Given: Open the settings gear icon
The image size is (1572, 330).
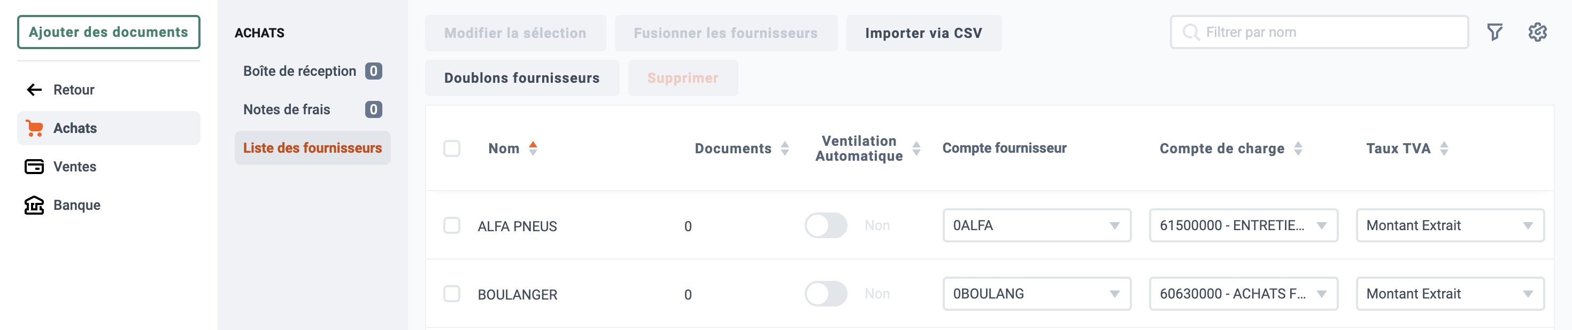Looking at the screenshot, I should tap(1537, 33).
